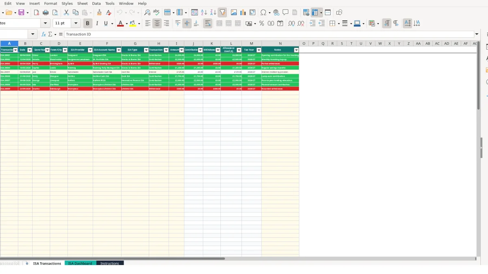Click the Sort dialog icon

point(194,13)
